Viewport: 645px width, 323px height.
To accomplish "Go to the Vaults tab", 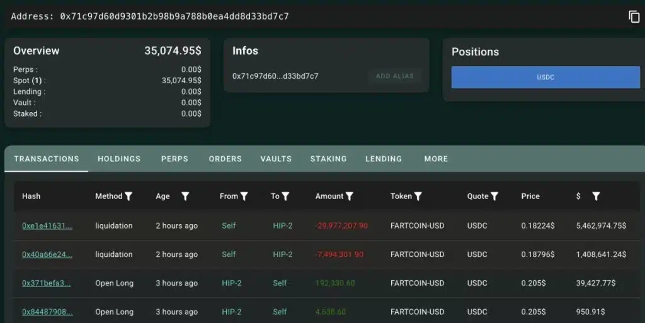I will 276,159.
